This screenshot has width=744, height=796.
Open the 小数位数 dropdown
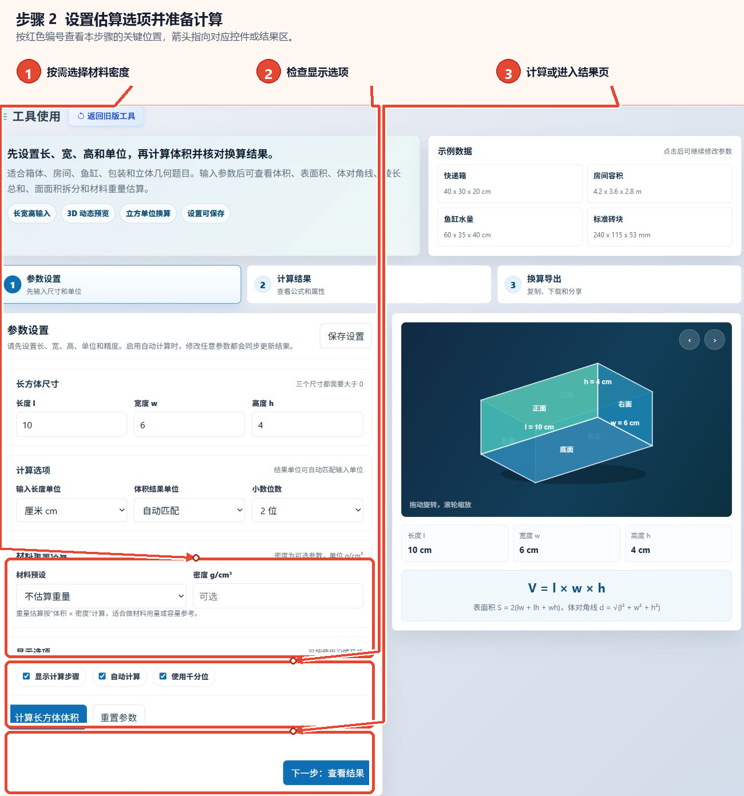[x=307, y=510]
